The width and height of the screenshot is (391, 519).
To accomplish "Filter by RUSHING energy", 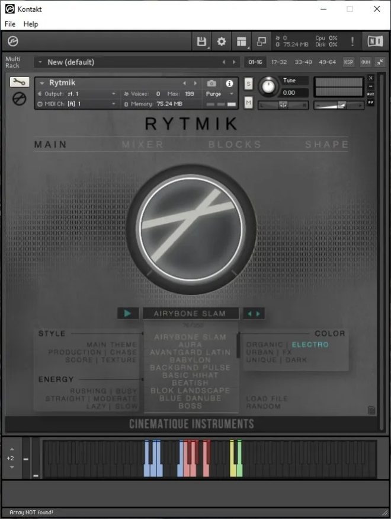I will 88,391.
